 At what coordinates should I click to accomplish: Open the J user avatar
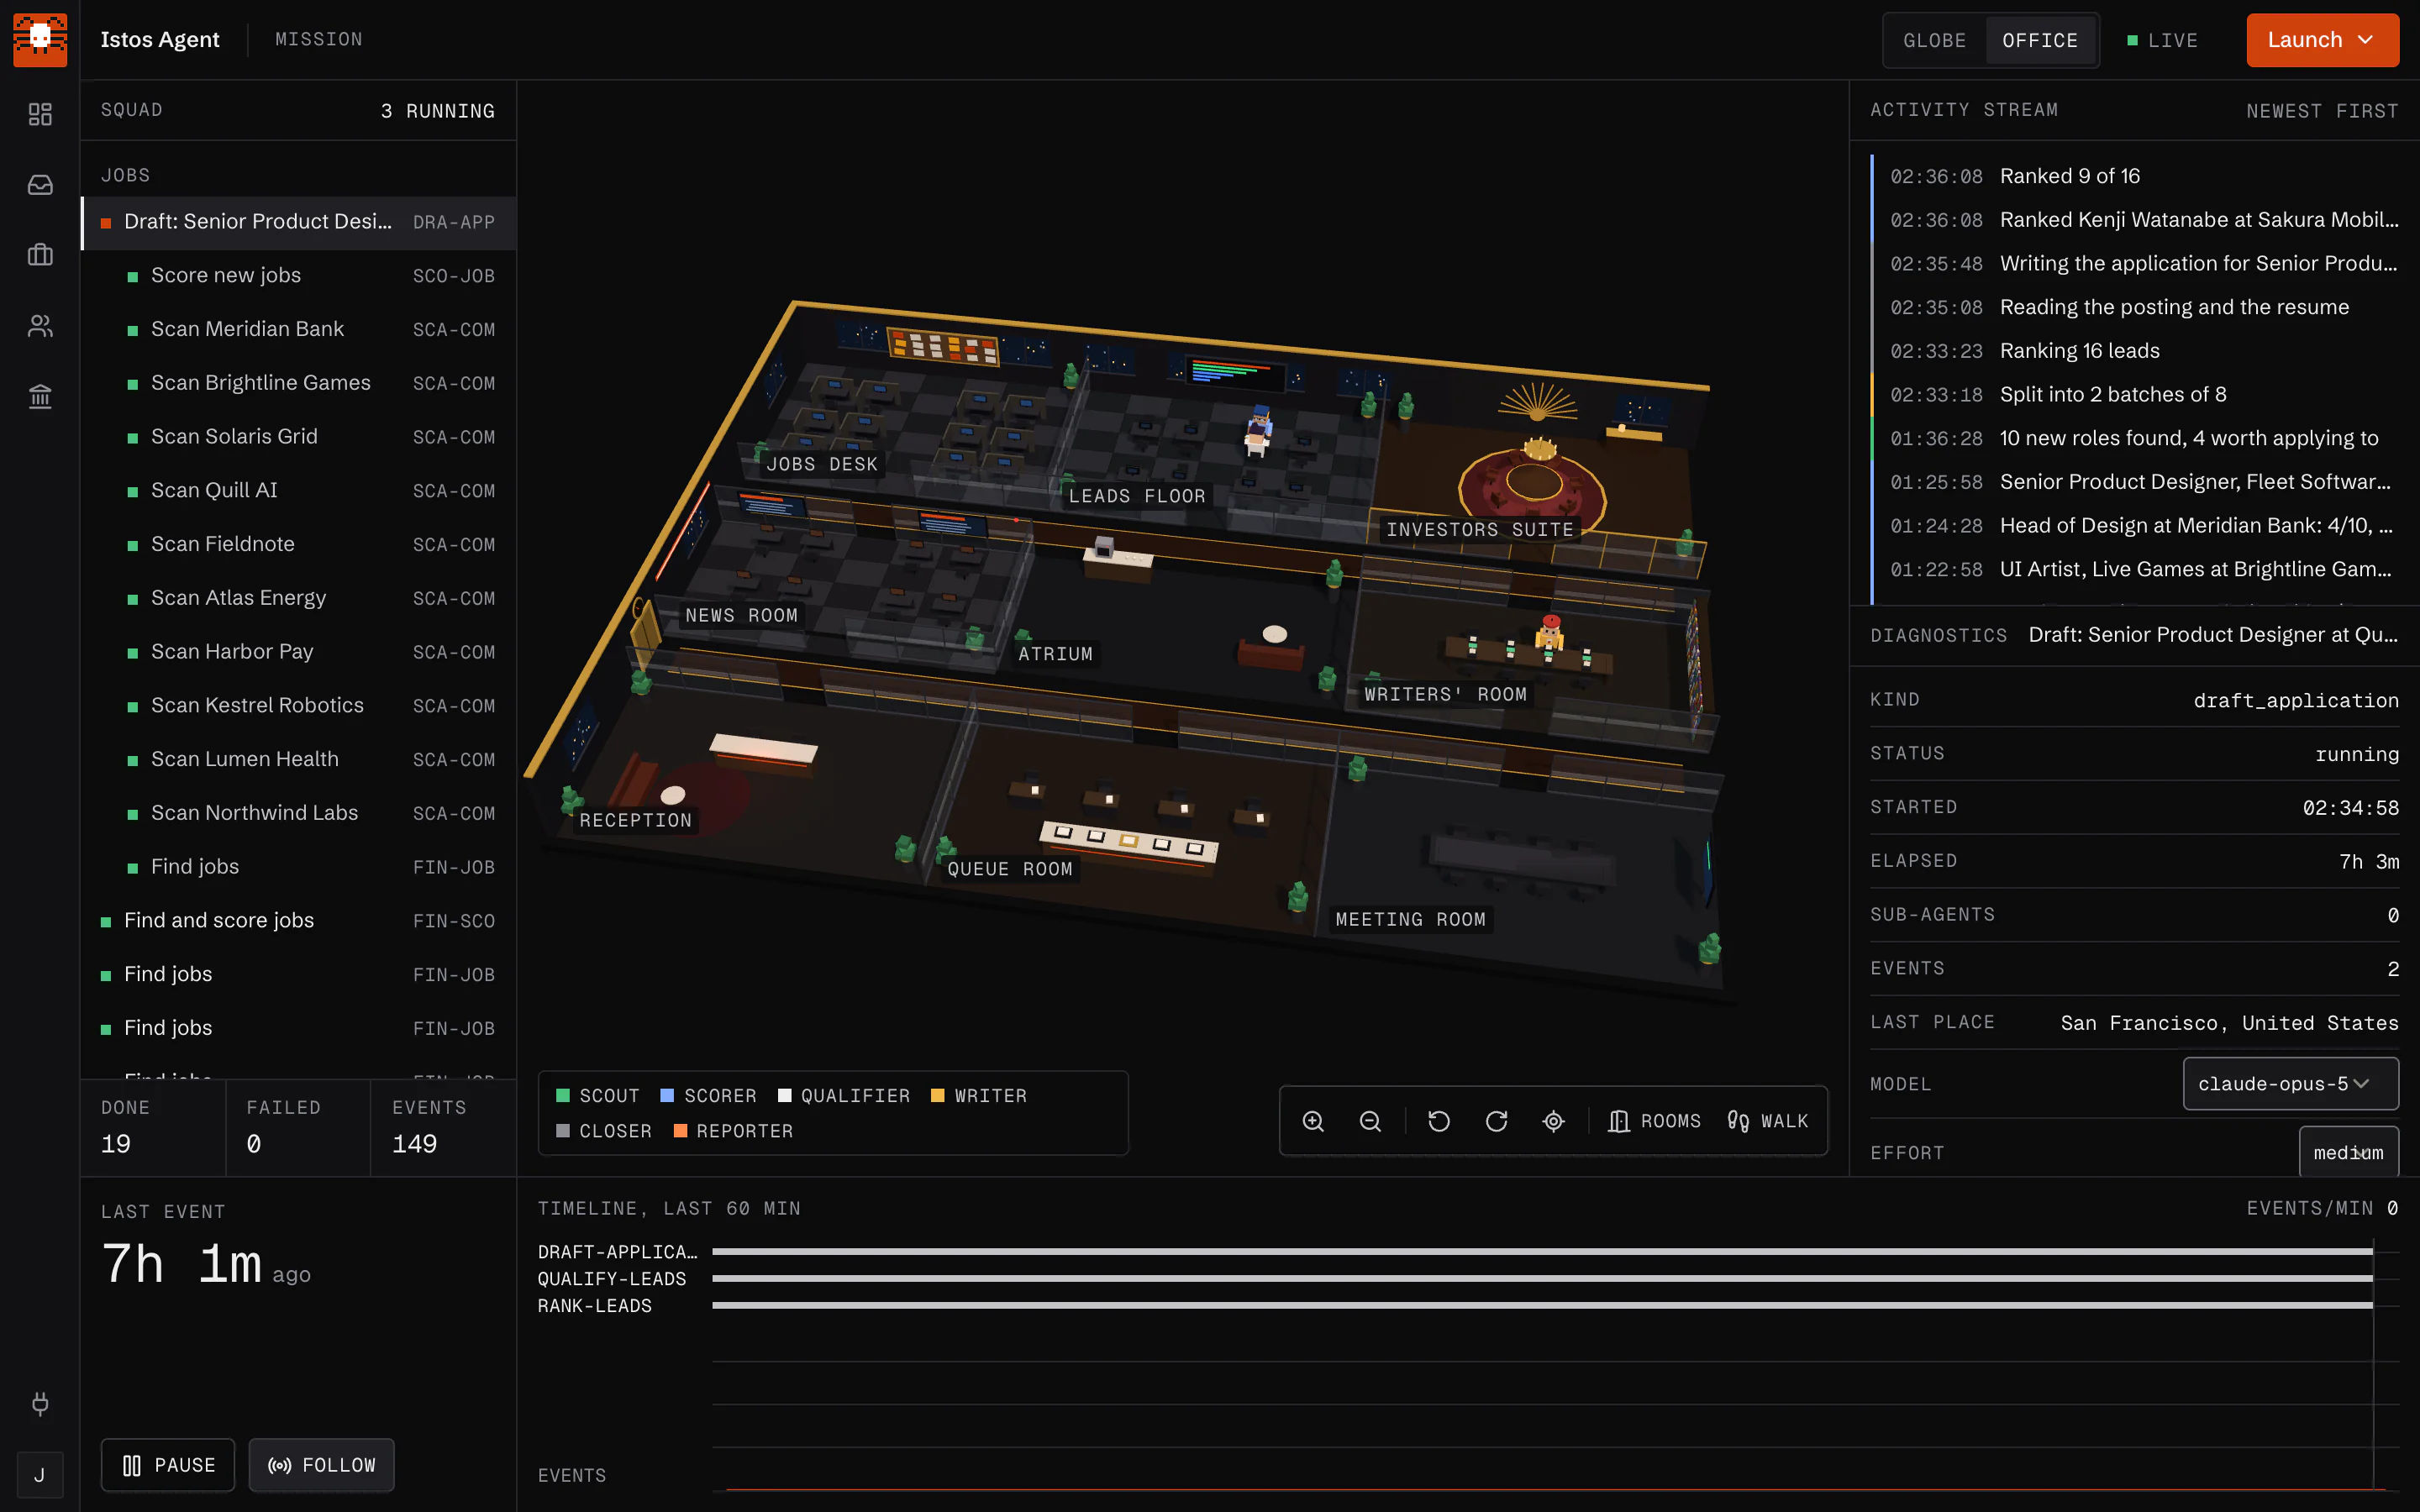pyautogui.click(x=40, y=1474)
